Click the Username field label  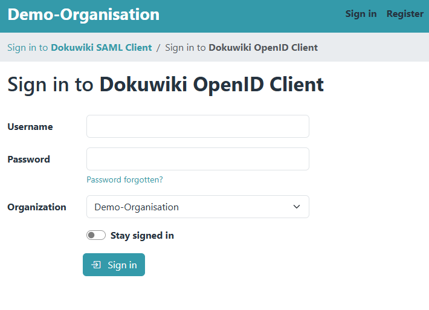tap(30, 127)
